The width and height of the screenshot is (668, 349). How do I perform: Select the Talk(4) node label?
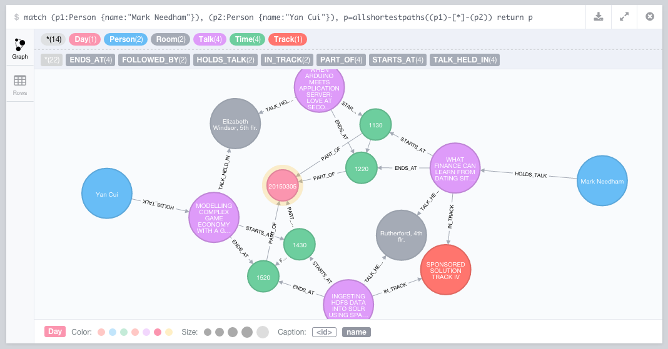[x=210, y=39]
